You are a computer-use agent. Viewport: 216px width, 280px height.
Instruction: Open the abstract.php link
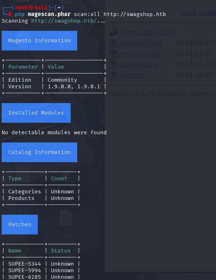point(140,44)
